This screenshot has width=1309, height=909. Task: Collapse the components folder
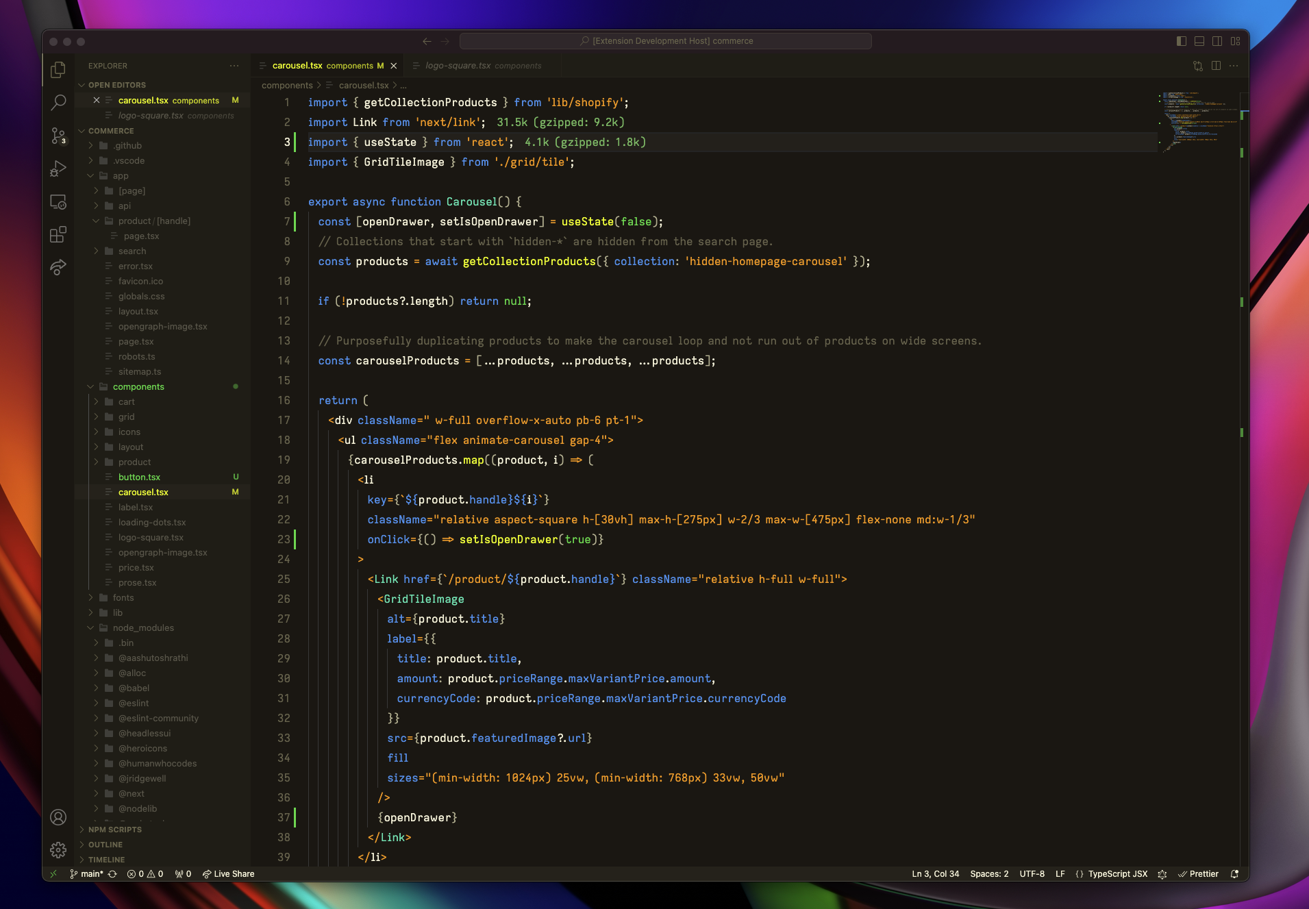[138, 387]
